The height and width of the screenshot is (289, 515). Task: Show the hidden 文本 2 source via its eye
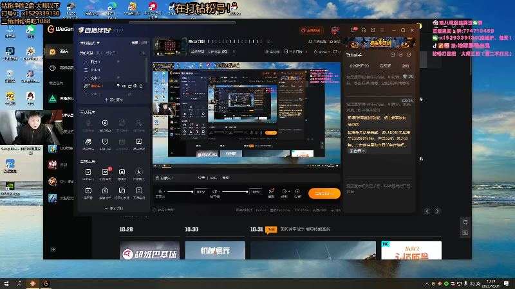[x=118, y=78]
